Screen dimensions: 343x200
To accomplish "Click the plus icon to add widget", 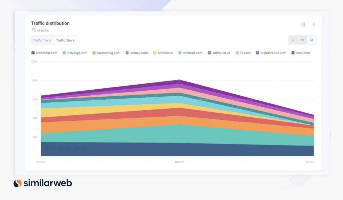I will tap(314, 24).
